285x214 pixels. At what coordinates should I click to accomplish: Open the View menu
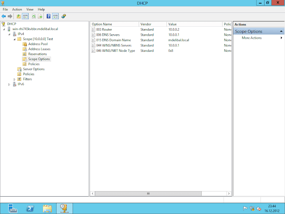[30, 9]
